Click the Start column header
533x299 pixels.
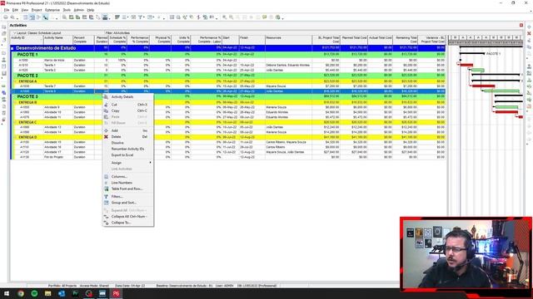tap(231, 40)
